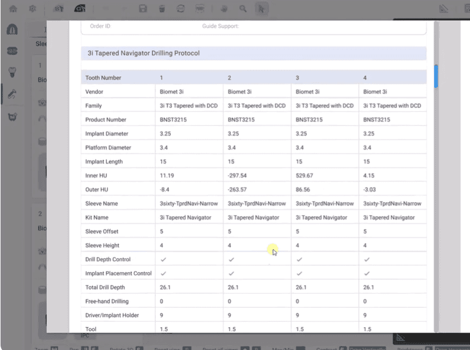The image size is (470, 350).
Task: Click the Sleeve Height row label
Action: (x=102, y=246)
